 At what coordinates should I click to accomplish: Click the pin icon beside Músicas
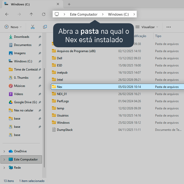pyautogui.click(x=40, y=86)
